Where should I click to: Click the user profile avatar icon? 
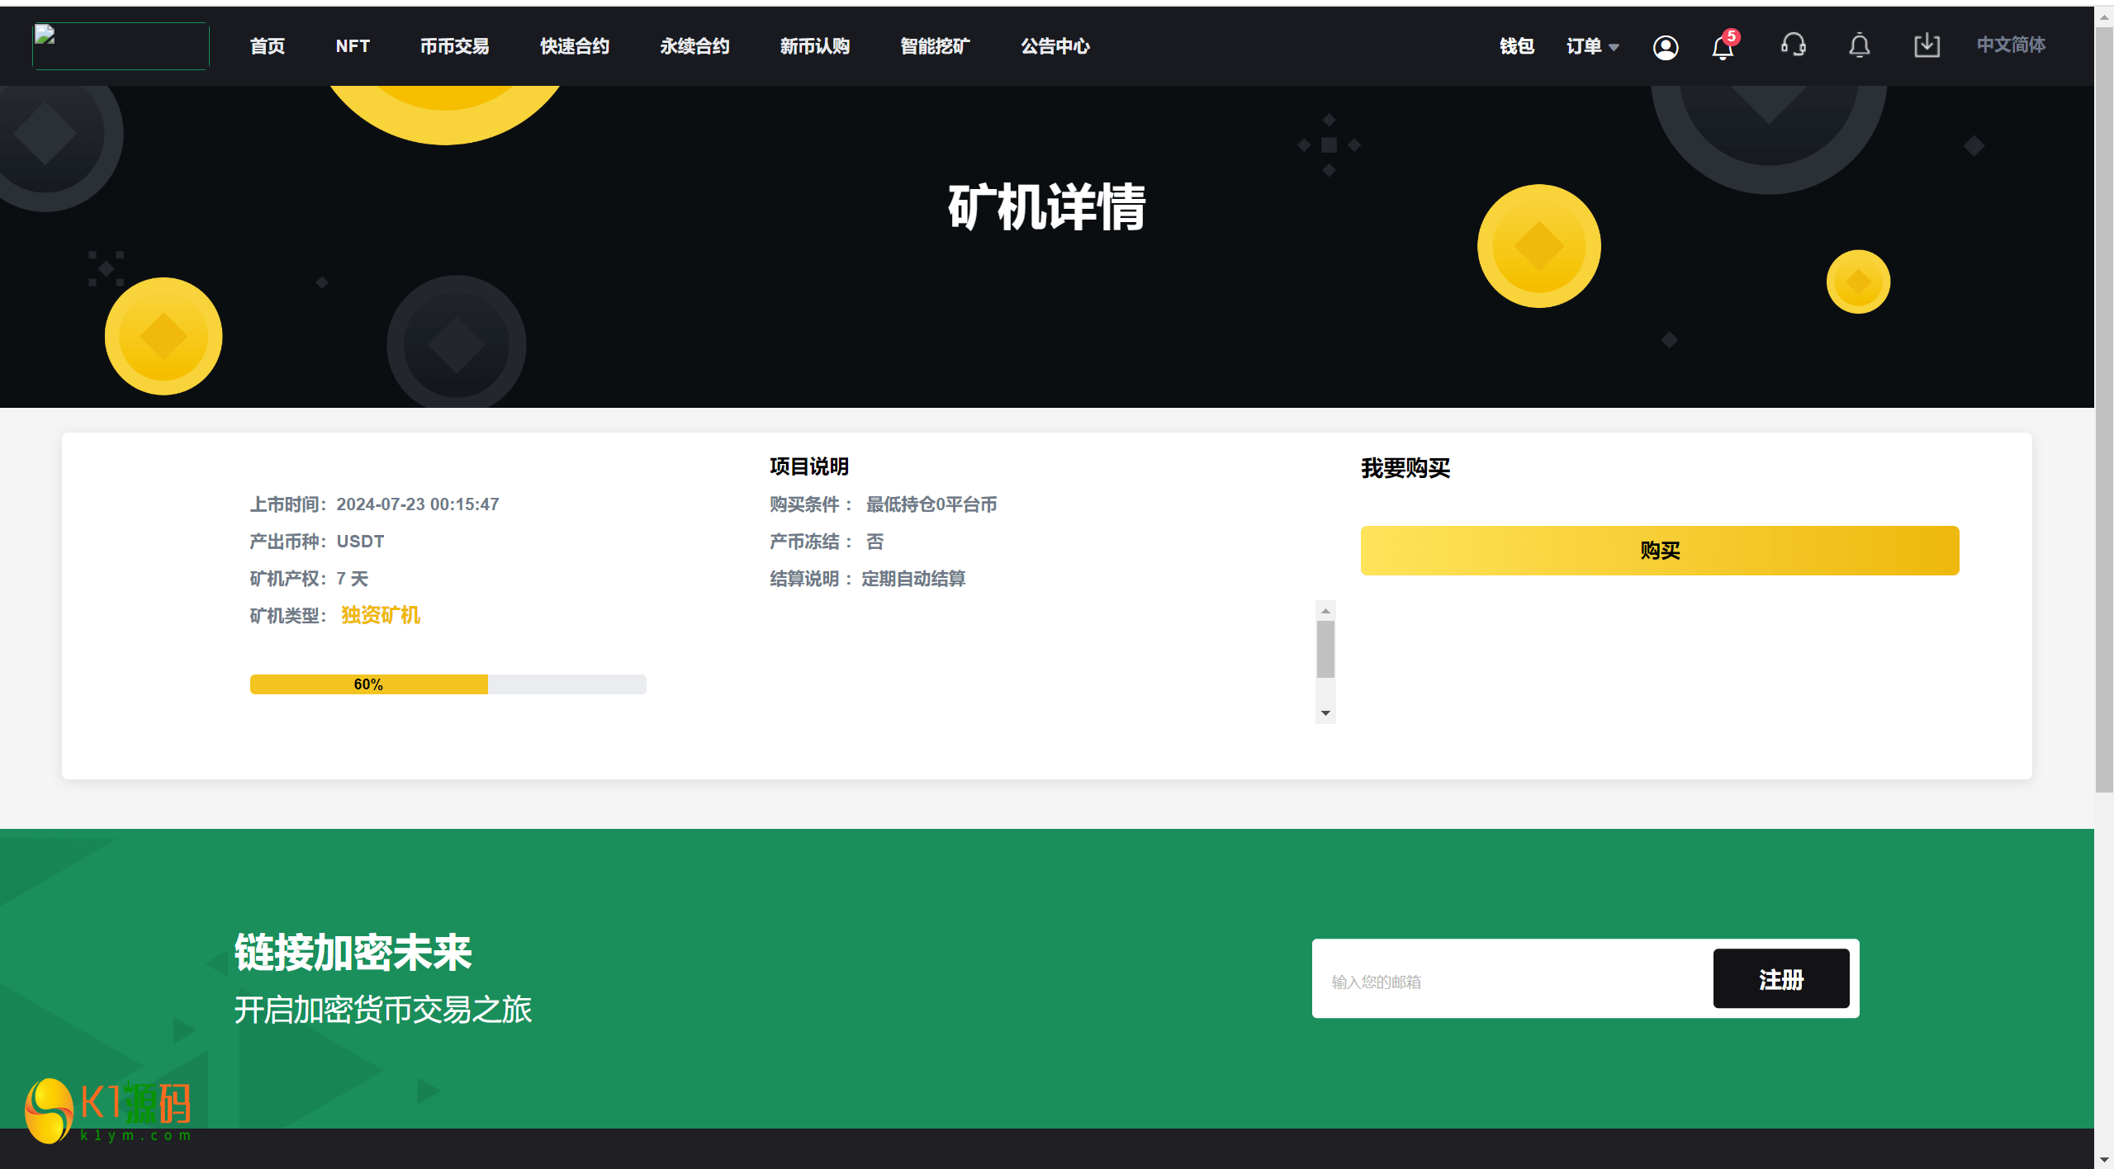[1665, 47]
